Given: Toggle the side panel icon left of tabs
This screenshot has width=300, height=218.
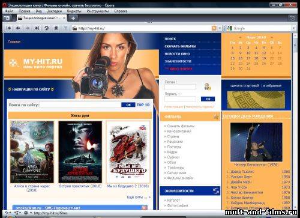Looking at the screenshot, I should click(7, 18).
